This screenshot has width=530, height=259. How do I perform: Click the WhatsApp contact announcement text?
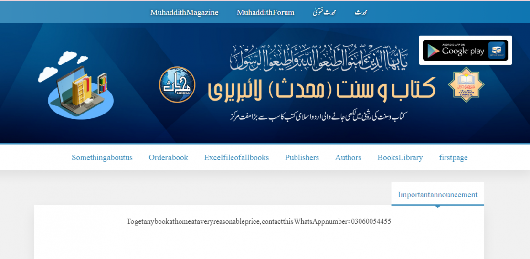click(259, 221)
